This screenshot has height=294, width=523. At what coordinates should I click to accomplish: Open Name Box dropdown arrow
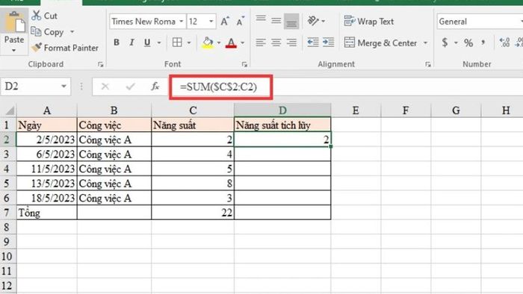point(64,87)
